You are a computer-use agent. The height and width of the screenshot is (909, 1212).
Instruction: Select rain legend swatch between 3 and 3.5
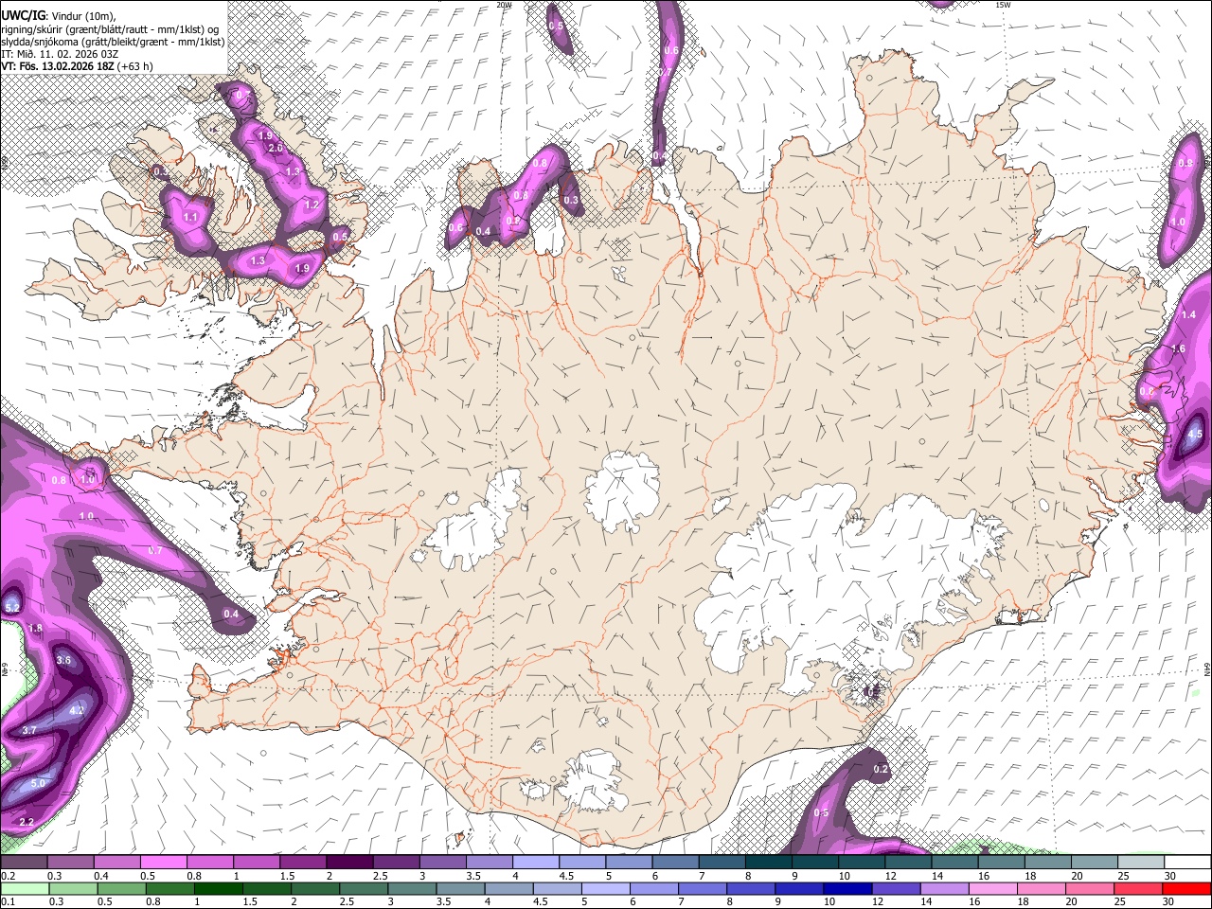tap(413, 888)
